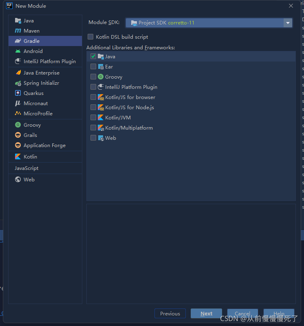Click the Kotlin/JS for Node.js icon
The image size is (304, 326).
(101, 107)
